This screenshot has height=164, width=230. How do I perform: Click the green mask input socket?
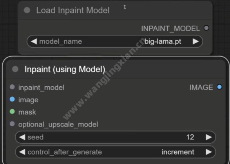click(12, 112)
